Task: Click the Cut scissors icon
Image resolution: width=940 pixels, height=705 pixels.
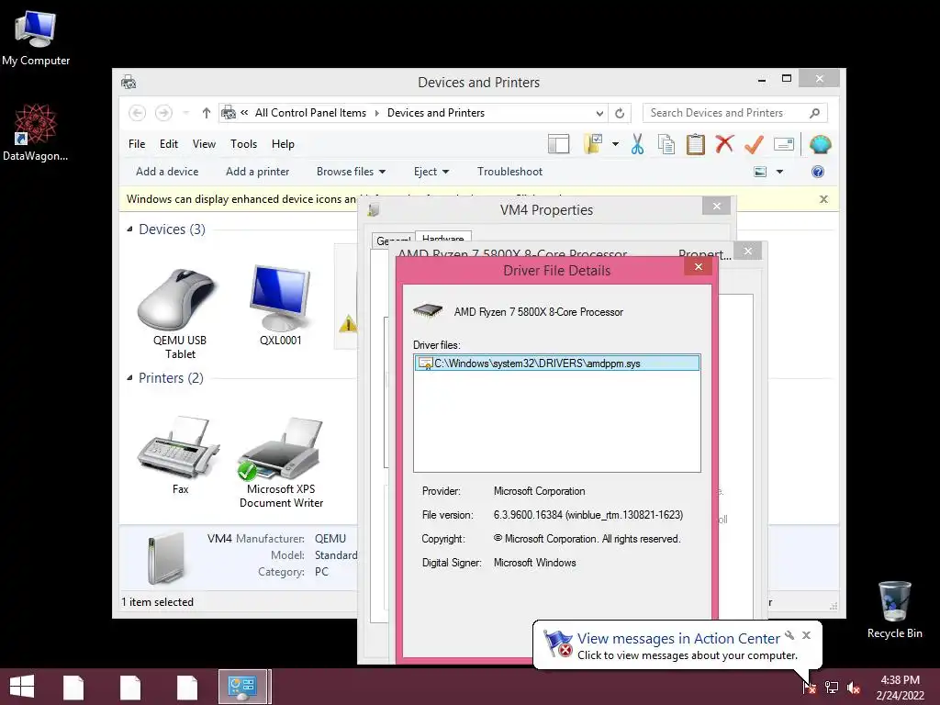Action: (x=637, y=144)
